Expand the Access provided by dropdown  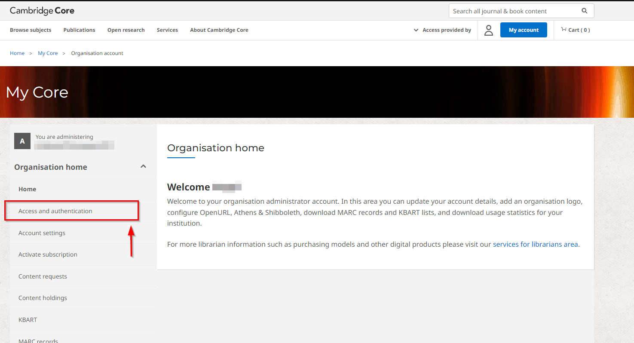443,30
